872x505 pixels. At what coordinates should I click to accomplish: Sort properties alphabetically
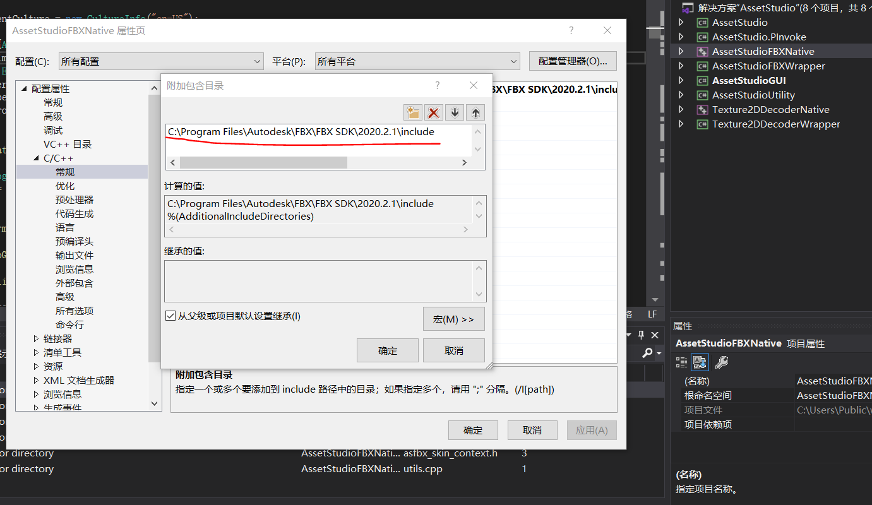tap(700, 362)
